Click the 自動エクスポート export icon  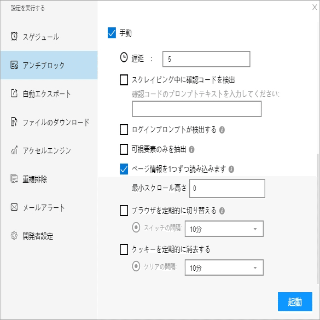pyautogui.click(x=14, y=94)
